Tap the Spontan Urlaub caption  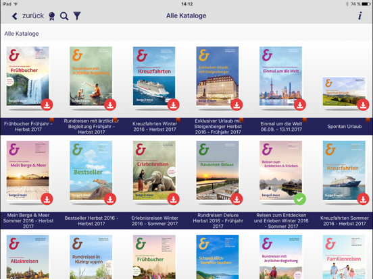[x=345, y=127]
